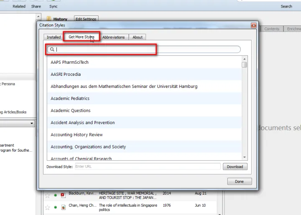Close the Citation Styles dialog
The height and width of the screenshot is (215, 301).
[x=254, y=25]
